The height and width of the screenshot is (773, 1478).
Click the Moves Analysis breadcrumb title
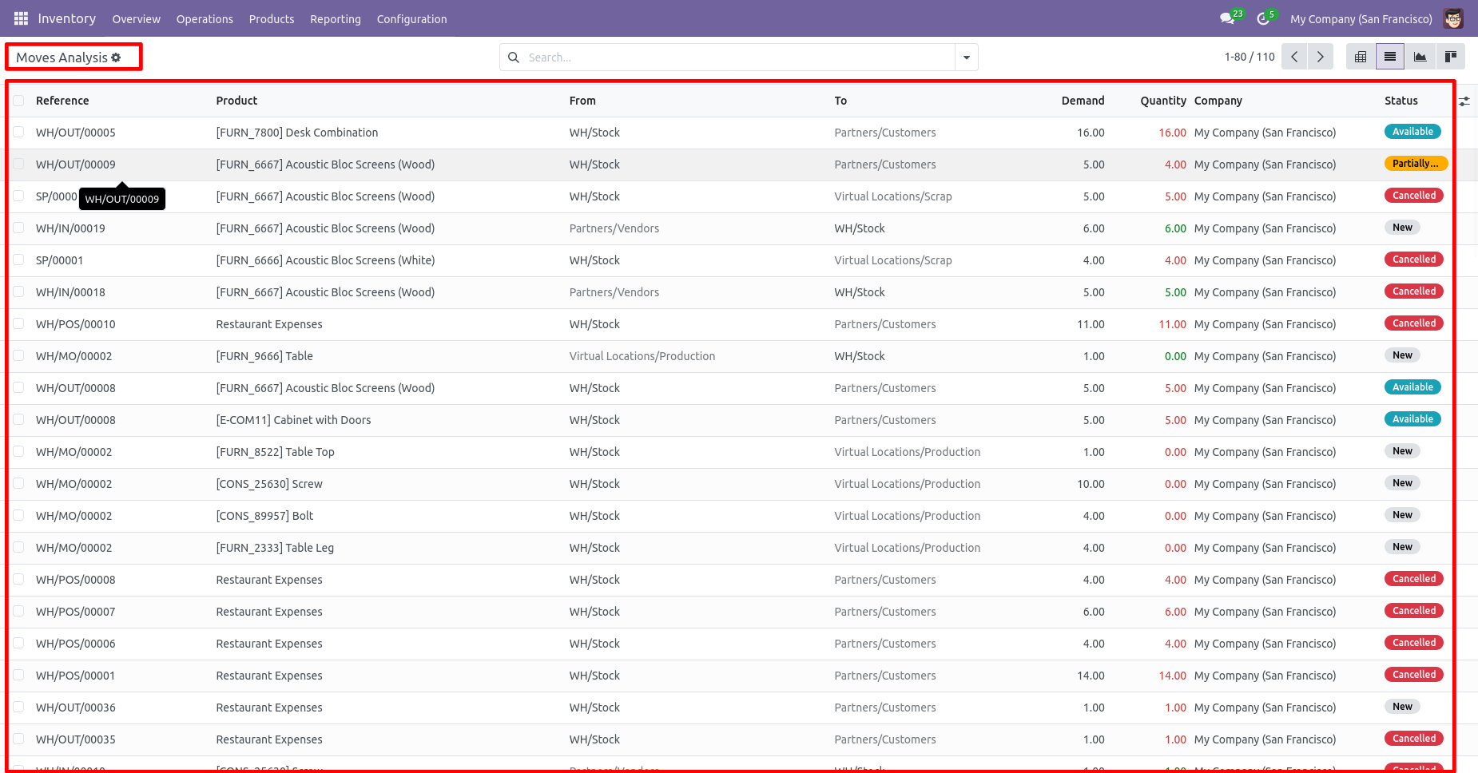pos(62,57)
